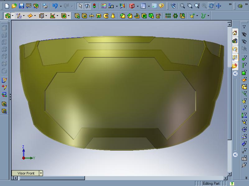Open Help with question mark icon

tap(162, 6)
